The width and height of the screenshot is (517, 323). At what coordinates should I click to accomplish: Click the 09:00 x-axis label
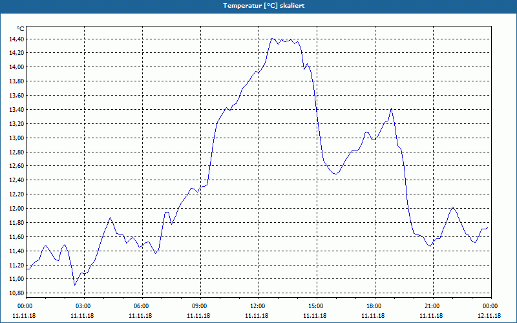click(200, 306)
